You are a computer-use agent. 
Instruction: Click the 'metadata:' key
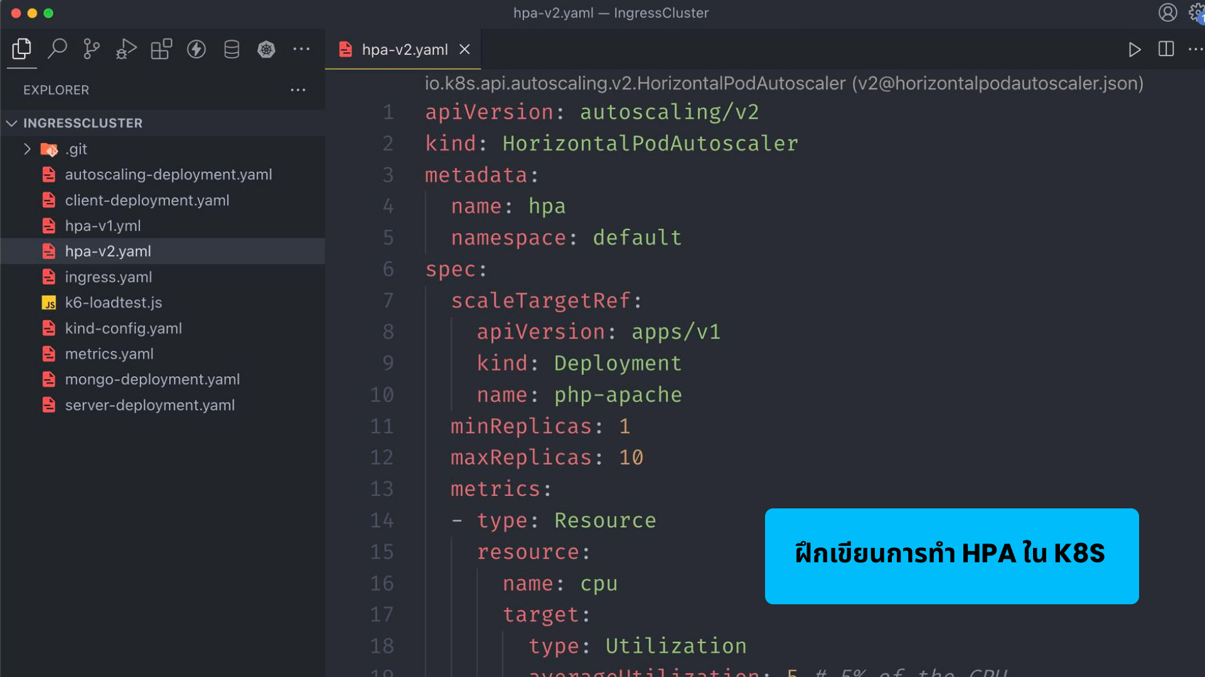pyautogui.click(x=481, y=175)
